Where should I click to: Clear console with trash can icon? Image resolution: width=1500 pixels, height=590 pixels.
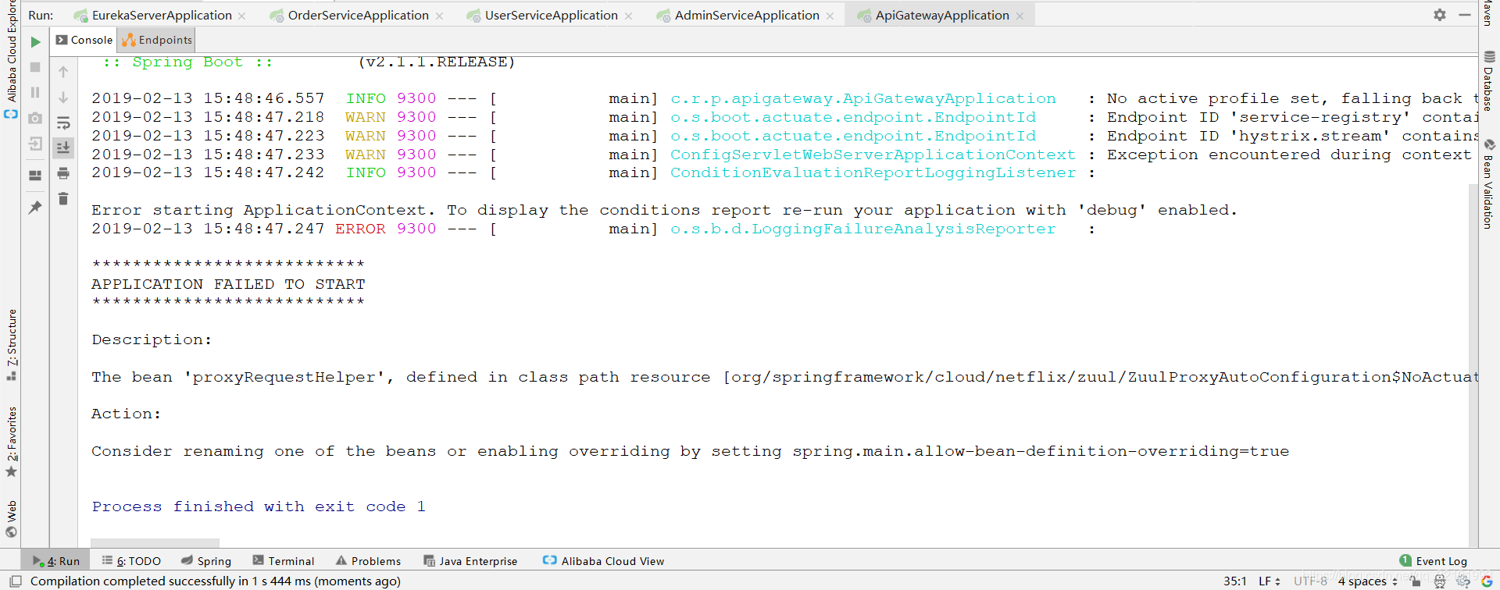pyautogui.click(x=63, y=199)
